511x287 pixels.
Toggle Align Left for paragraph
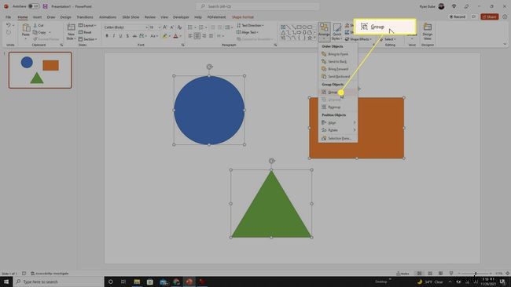190,36
